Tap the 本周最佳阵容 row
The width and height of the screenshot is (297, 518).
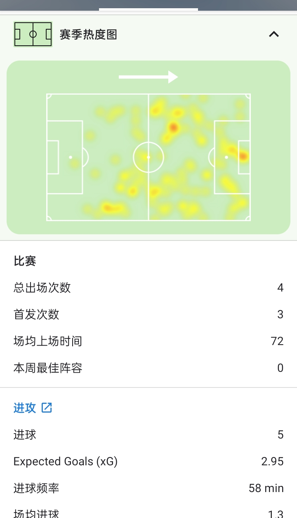148,368
